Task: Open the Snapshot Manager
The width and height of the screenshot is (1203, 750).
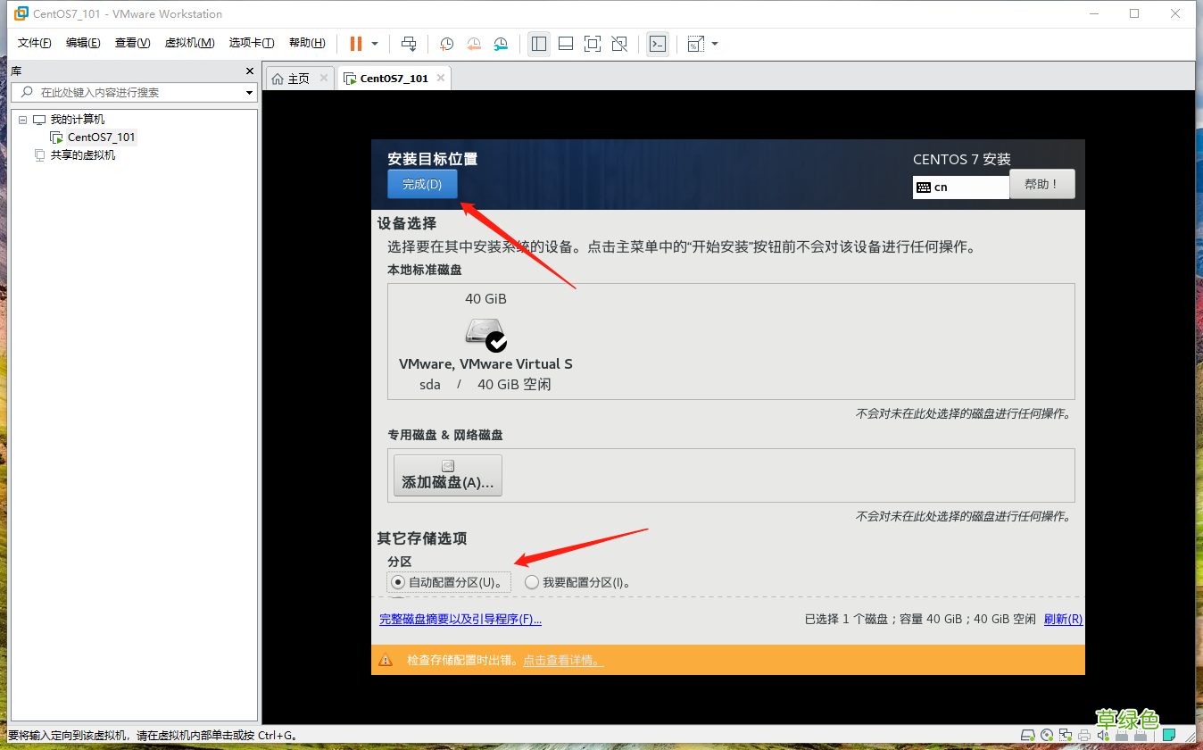Action: [x=500, y=43]
